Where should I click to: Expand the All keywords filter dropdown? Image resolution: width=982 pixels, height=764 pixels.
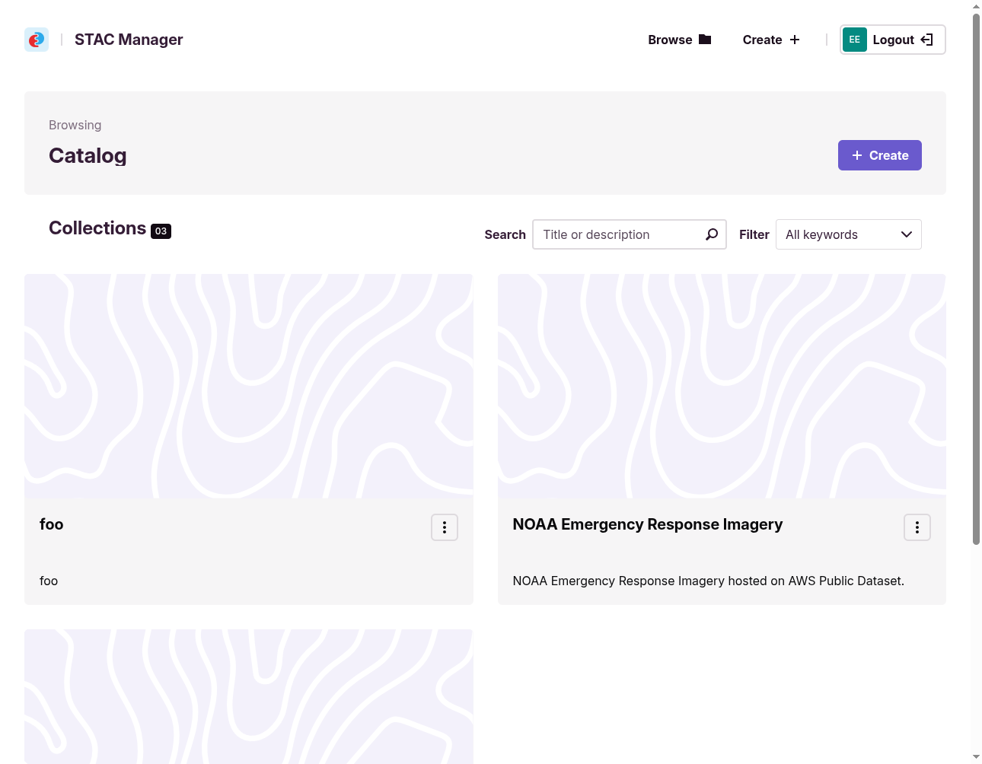848,234
